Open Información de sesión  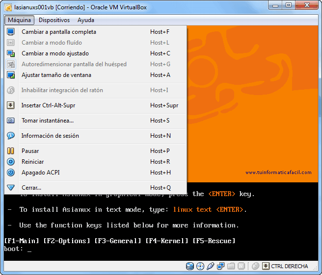pos(96,136)
